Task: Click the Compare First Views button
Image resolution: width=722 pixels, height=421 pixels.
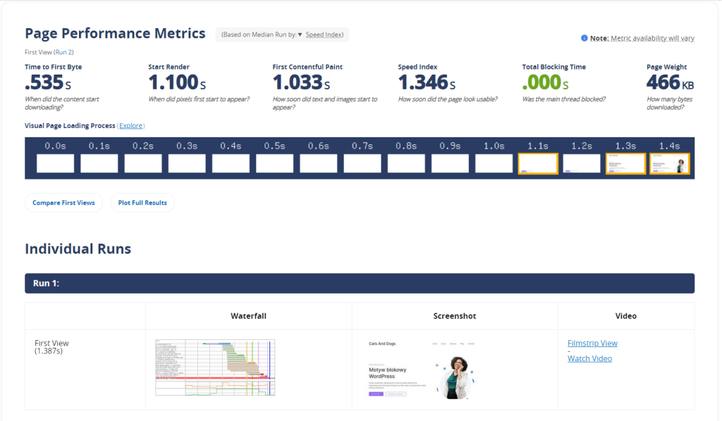Action: (x=63, y=203)
